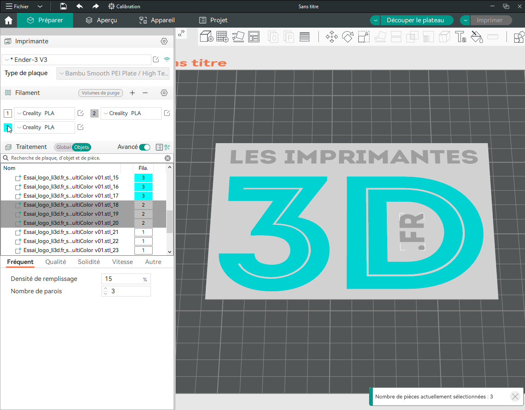This screenshot has height=410, width=525.
Task: Open Filament settings gear
Action: click(164, 93)
